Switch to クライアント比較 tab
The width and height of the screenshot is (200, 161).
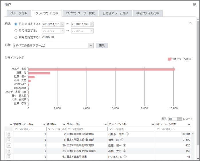(47, 13)
